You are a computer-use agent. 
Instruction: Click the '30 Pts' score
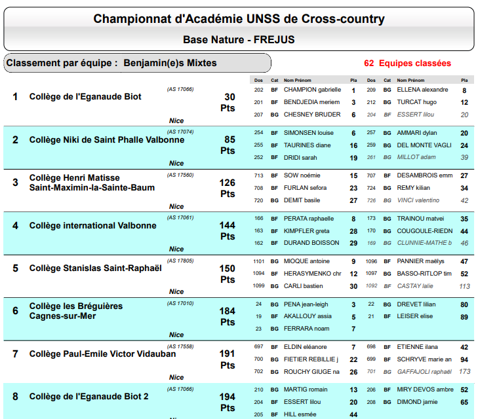228,103
